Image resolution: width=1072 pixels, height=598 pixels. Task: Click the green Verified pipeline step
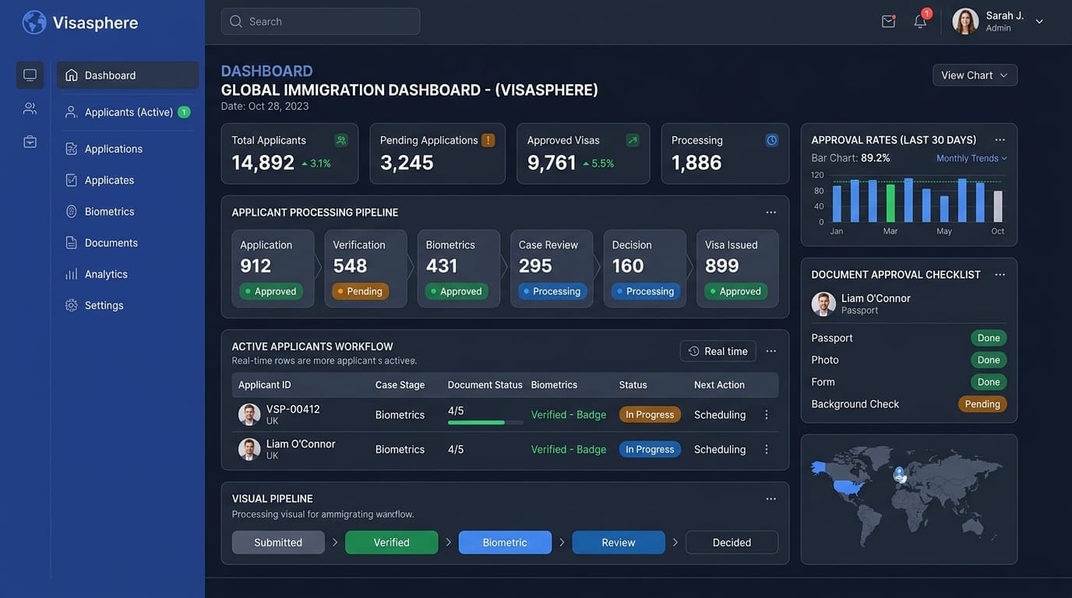391,543
